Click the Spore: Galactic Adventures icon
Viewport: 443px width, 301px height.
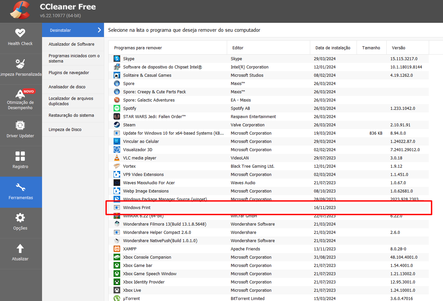click(x=117, y=100)
